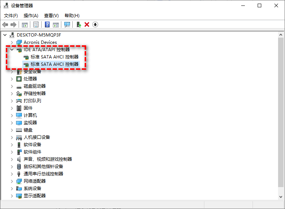This screenshot has width=285, height=209.
Task: Click the scrollbar down arrow
Action: point(281,197)
